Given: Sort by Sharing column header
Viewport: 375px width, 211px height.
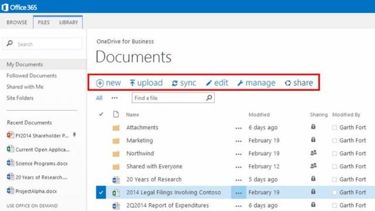Looking at the screenshot, I should click(x=319, y=115).
